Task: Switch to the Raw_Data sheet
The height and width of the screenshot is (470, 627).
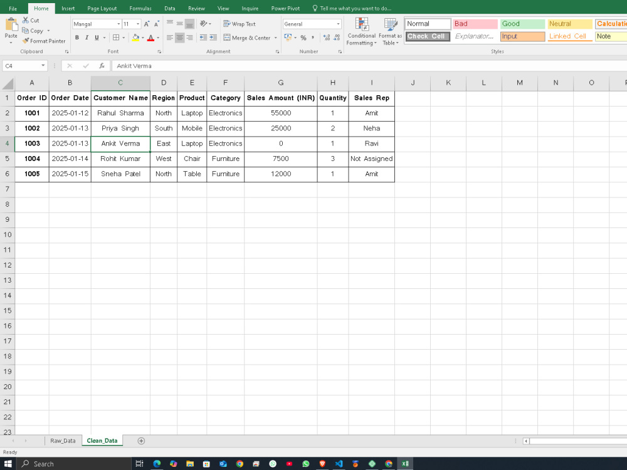Action: 63,441
